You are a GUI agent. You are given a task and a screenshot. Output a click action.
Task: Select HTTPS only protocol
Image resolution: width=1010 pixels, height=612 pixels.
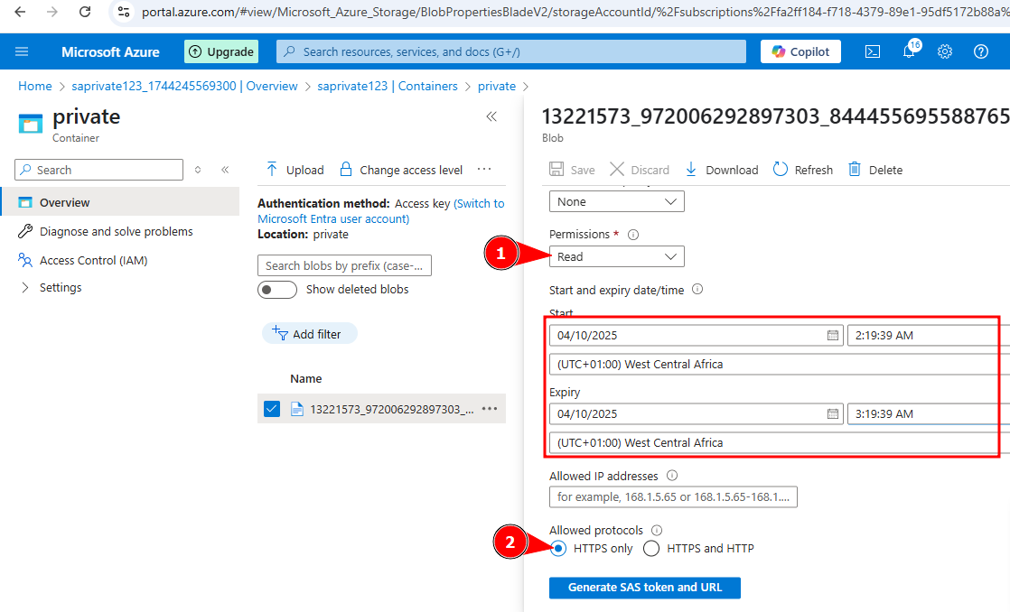(558, 548)
